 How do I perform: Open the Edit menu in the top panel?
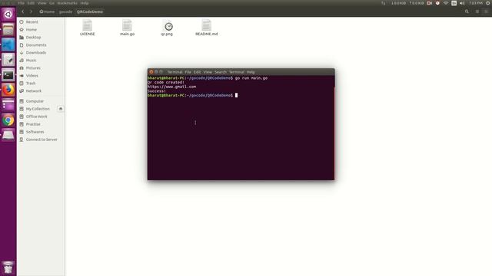click(x=31, y=3)
